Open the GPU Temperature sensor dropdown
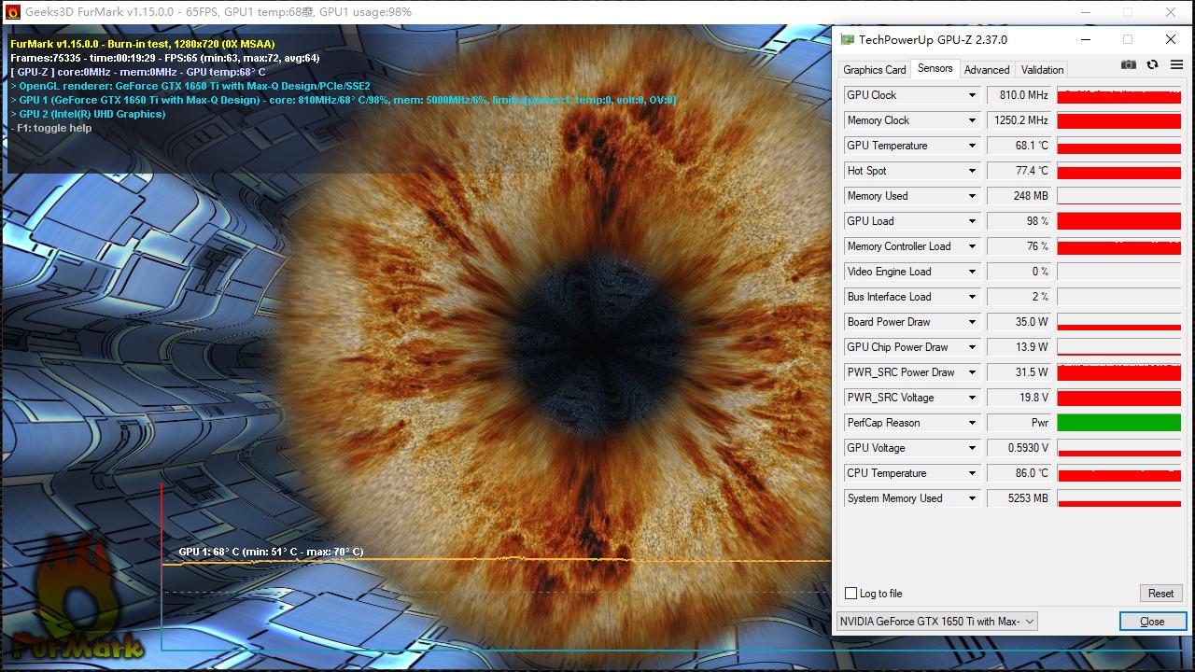The width and height of the screenshot is (1195, 672). tap(972, 146)
